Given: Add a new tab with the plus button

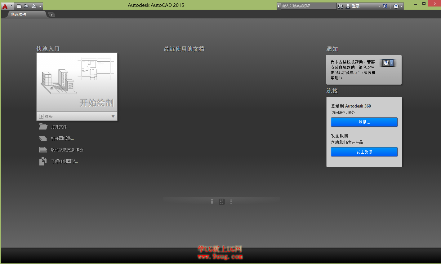Looking at the screenshot, I should pos(51,15).
